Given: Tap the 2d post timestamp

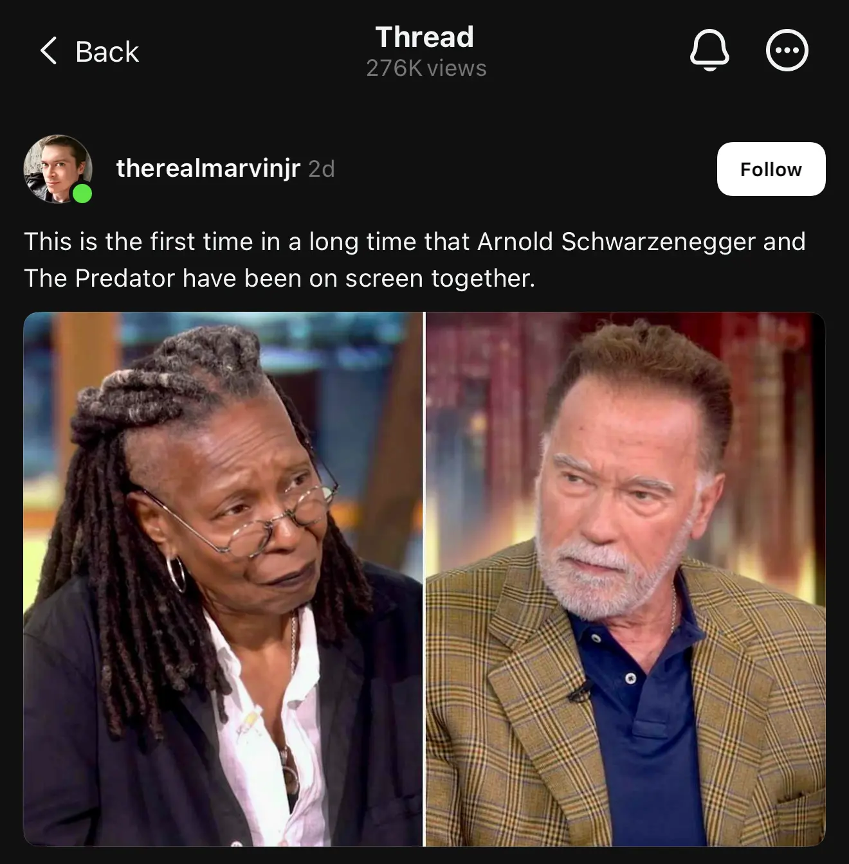Looking at the screenshot, I should click(322, 169).
